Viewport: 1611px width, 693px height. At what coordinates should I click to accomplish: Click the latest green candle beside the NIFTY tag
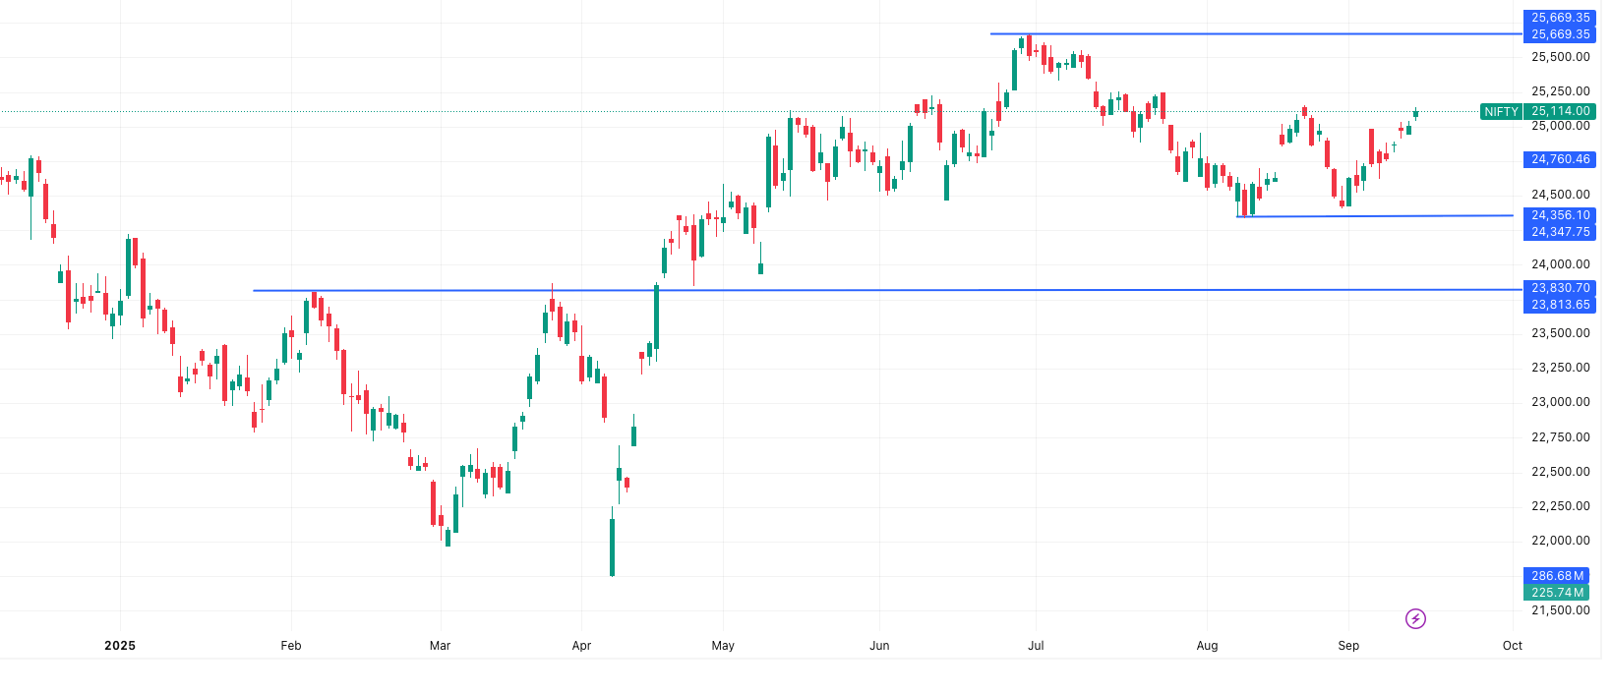[1415, 114]
